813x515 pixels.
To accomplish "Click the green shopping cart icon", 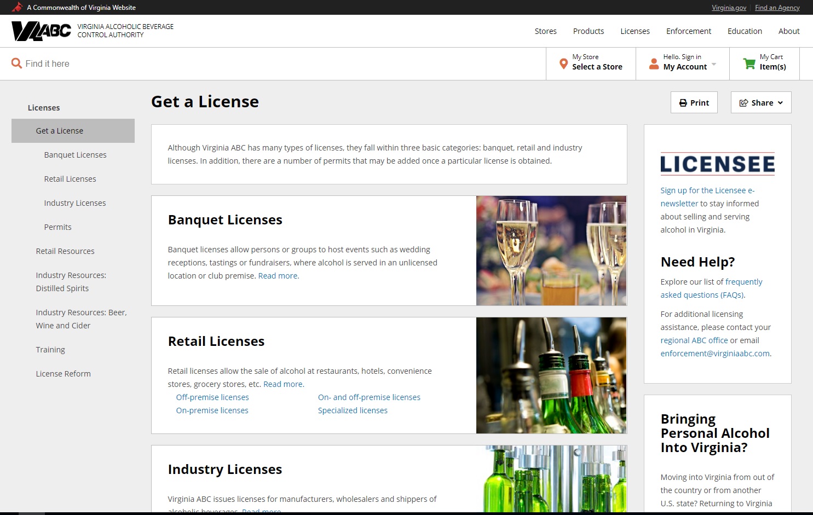I will tap(749, 63).
